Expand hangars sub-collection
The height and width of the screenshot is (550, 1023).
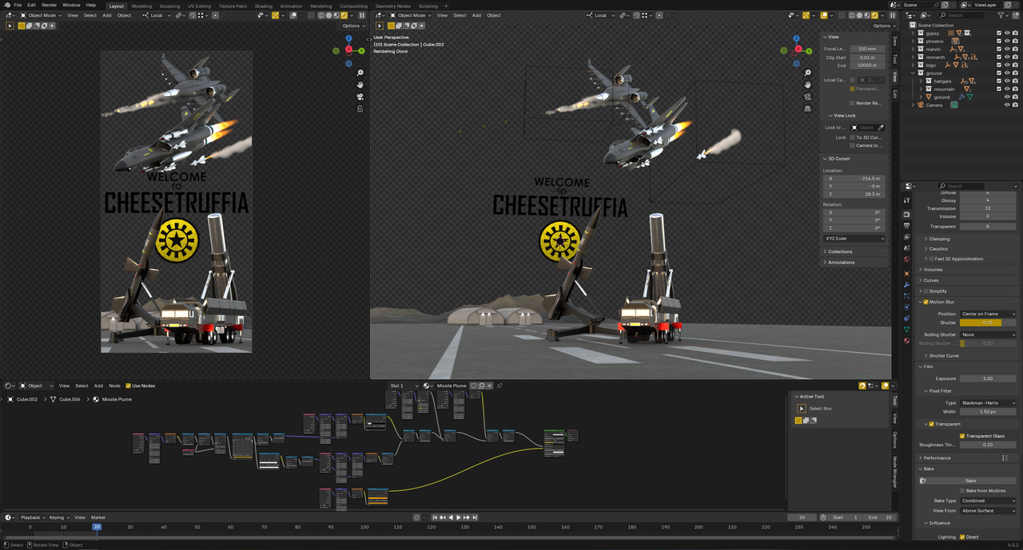tap(921, 81)
